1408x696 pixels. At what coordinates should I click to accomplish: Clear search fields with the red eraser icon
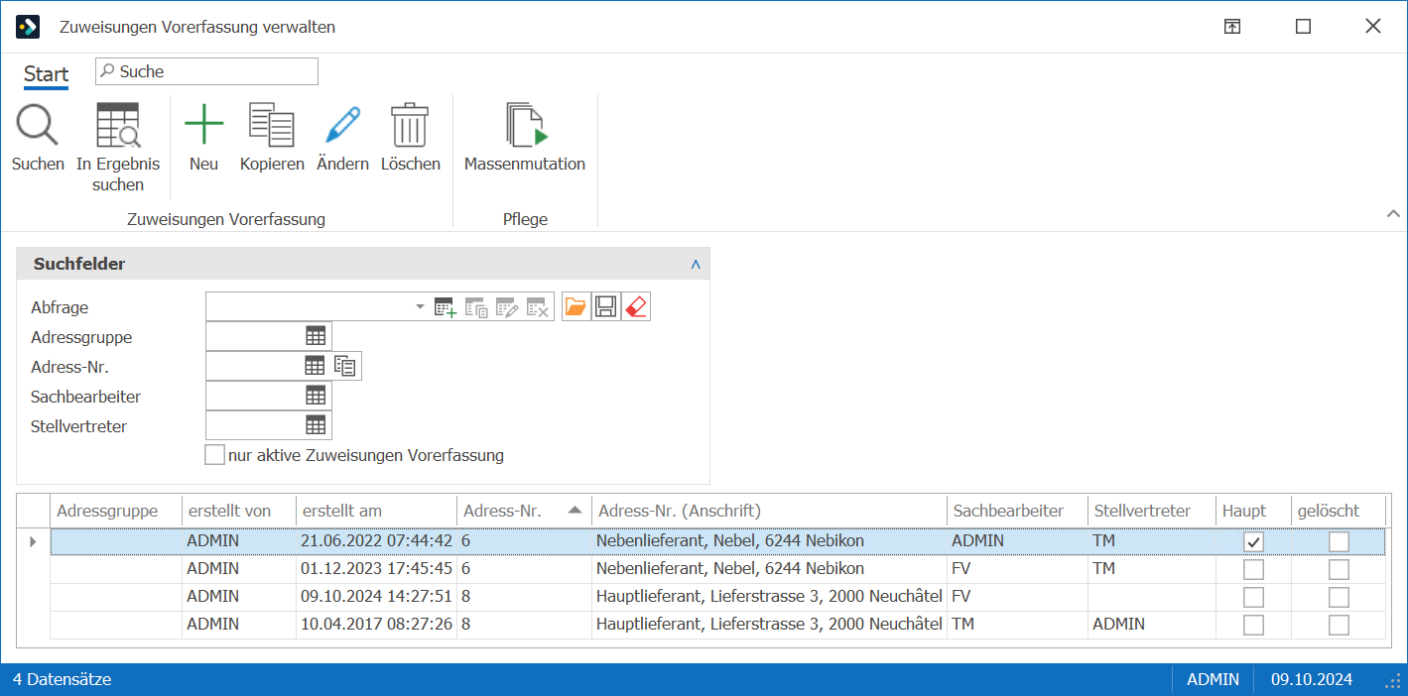636,307
